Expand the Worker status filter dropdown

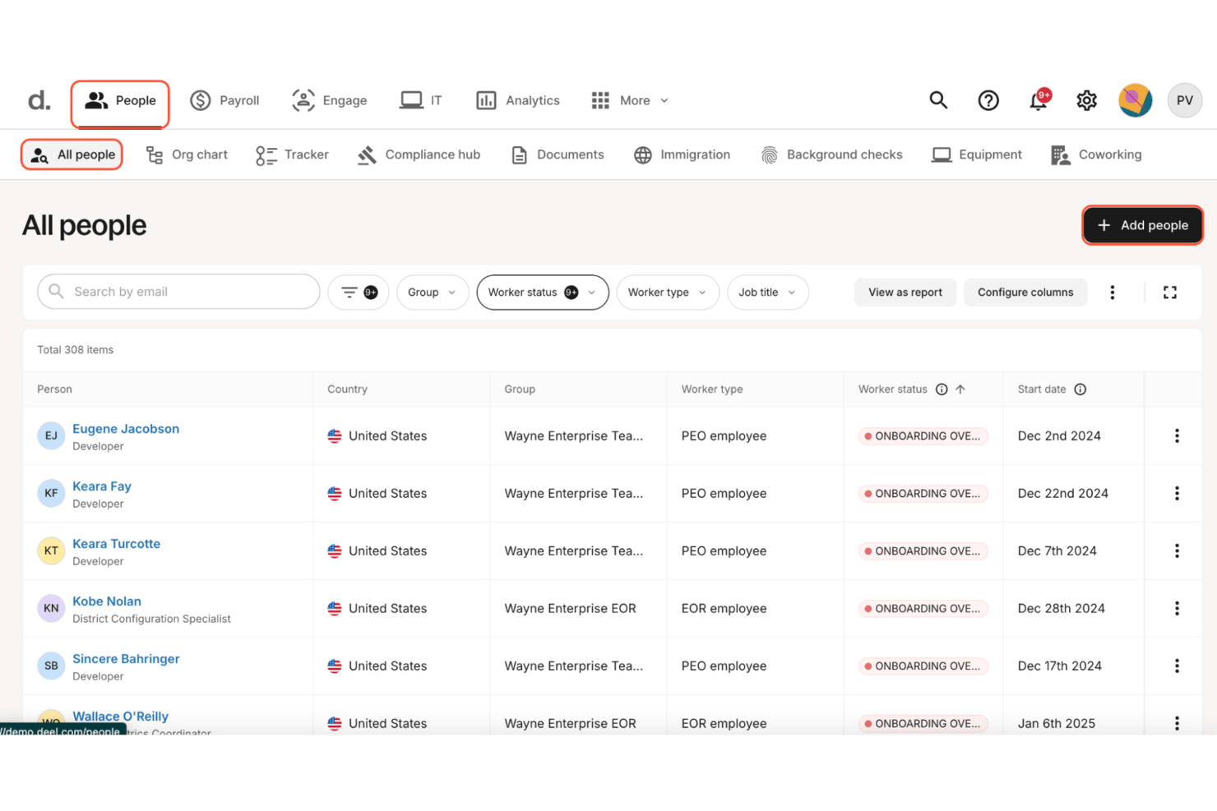[x=543, y=293]
